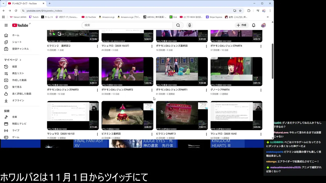This screenshot has width=326, height=183.
Task: Open a new browser tab
Action: click(49, 4)
